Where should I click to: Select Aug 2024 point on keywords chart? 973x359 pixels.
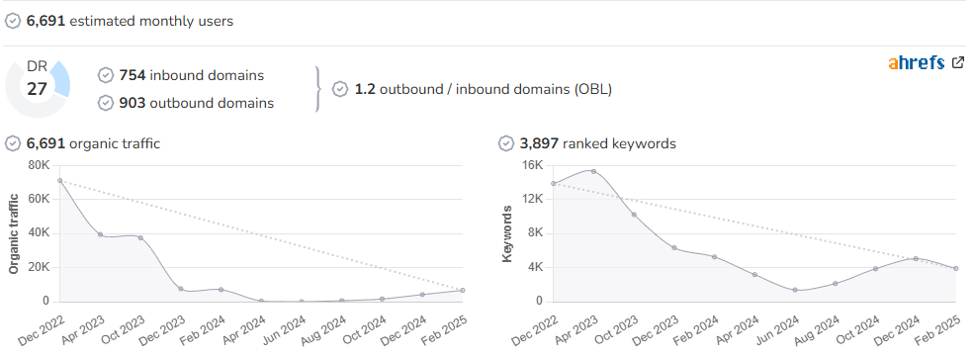click(x=836, y=283)
